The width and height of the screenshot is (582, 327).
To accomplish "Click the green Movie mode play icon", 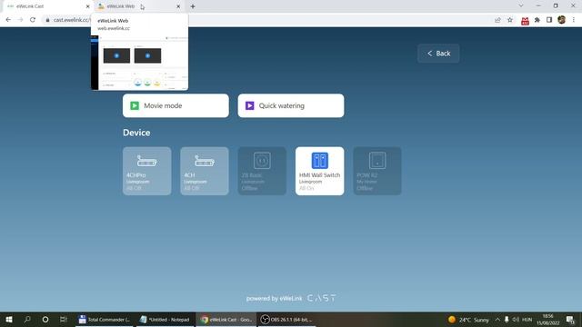I will pos(135,105).
